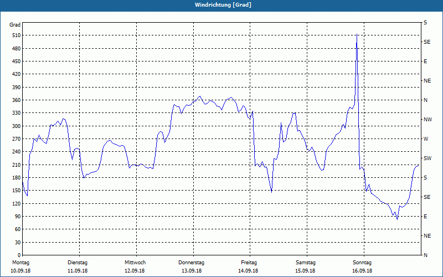Viewport: 443px width, 277px height.
Task: Click the "Sonntag" day label
Action: tap(362, 263)
